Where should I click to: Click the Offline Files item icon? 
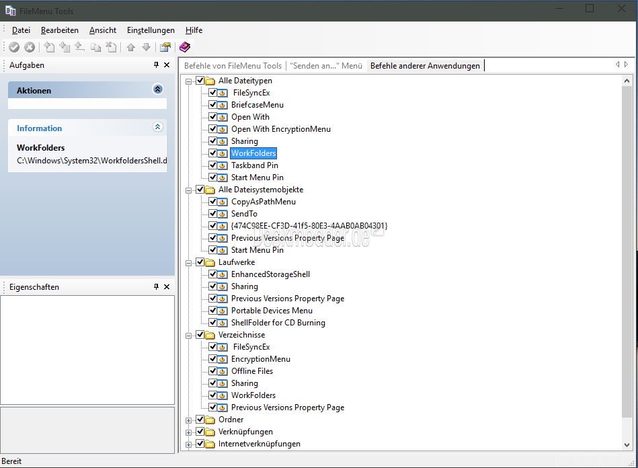[x=222, y=372]
